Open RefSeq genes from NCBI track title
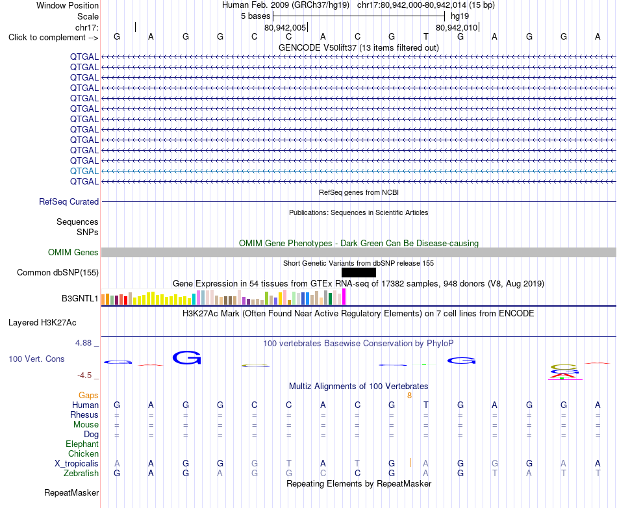Screen dimensions: 617x508 point(359,192)
